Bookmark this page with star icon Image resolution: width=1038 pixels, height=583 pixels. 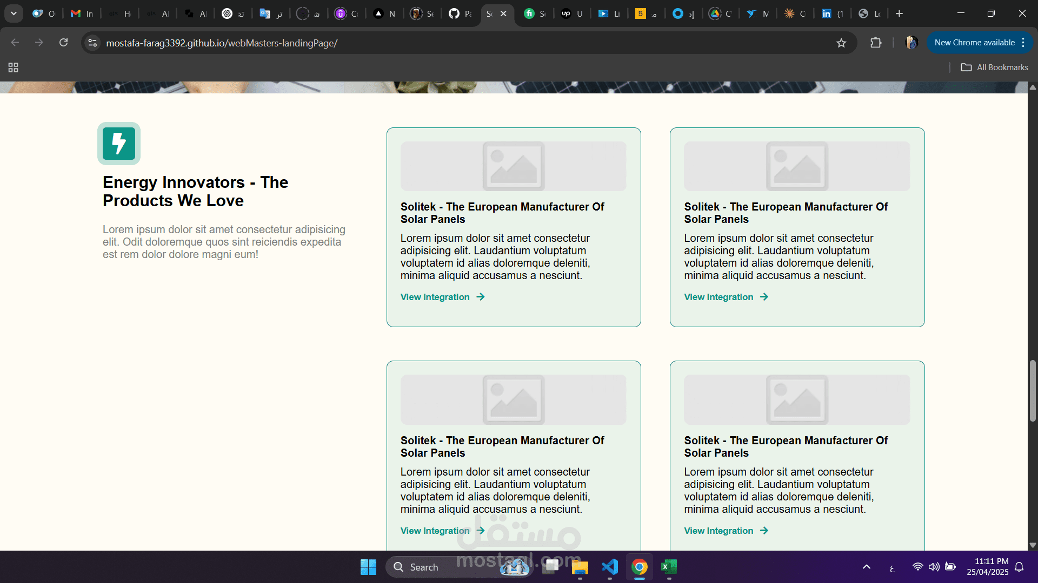coord(841,43)
